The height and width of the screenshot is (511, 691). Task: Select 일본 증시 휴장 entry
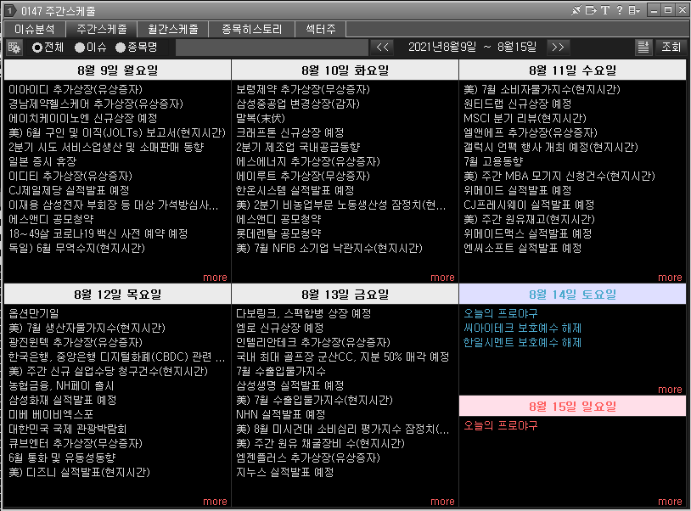click(x=42, y=161)
